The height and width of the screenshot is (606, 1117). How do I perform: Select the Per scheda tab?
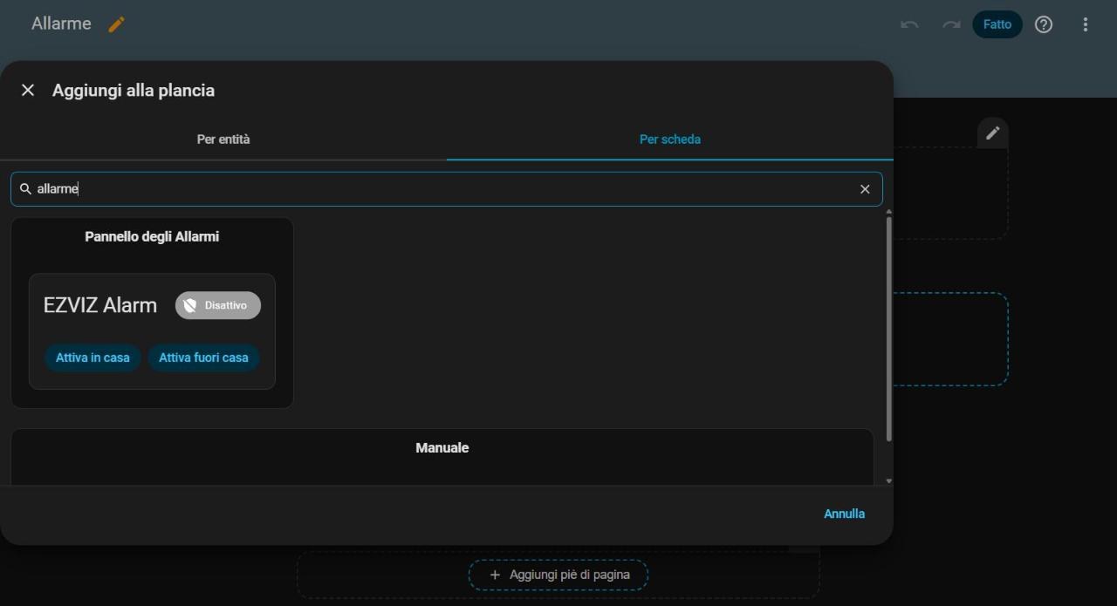pos(670,139)
